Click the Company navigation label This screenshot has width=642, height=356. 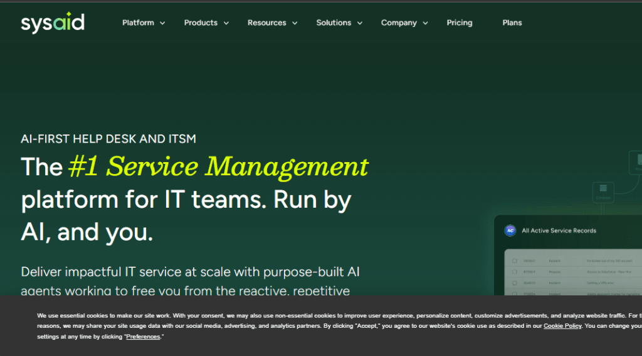tap(399, 23)
